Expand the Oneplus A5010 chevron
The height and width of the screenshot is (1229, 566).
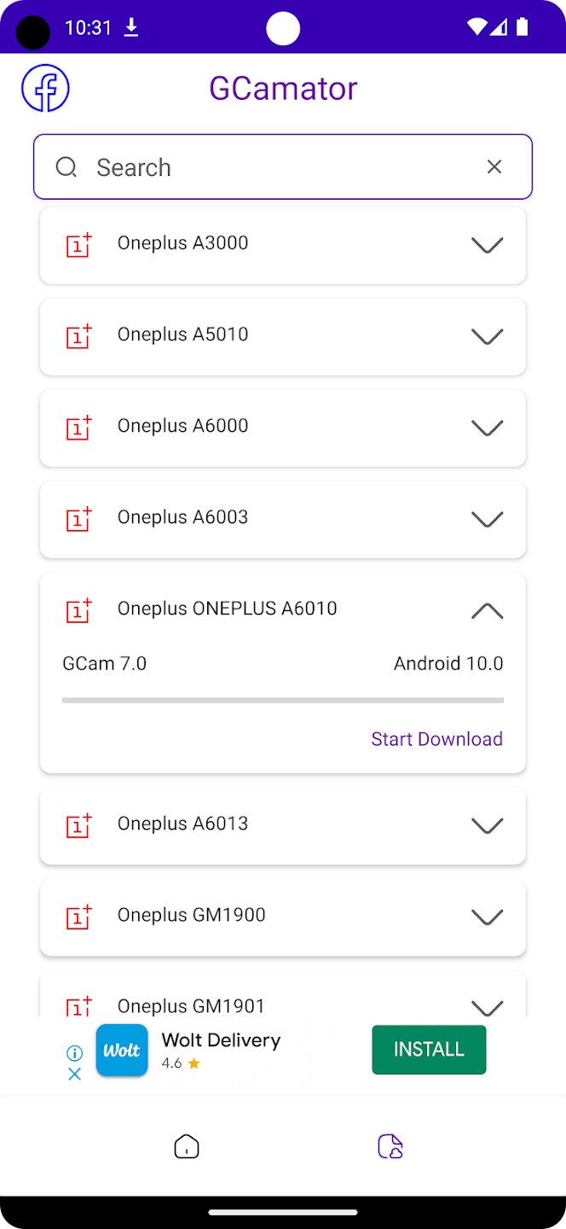tap(487, 336)
